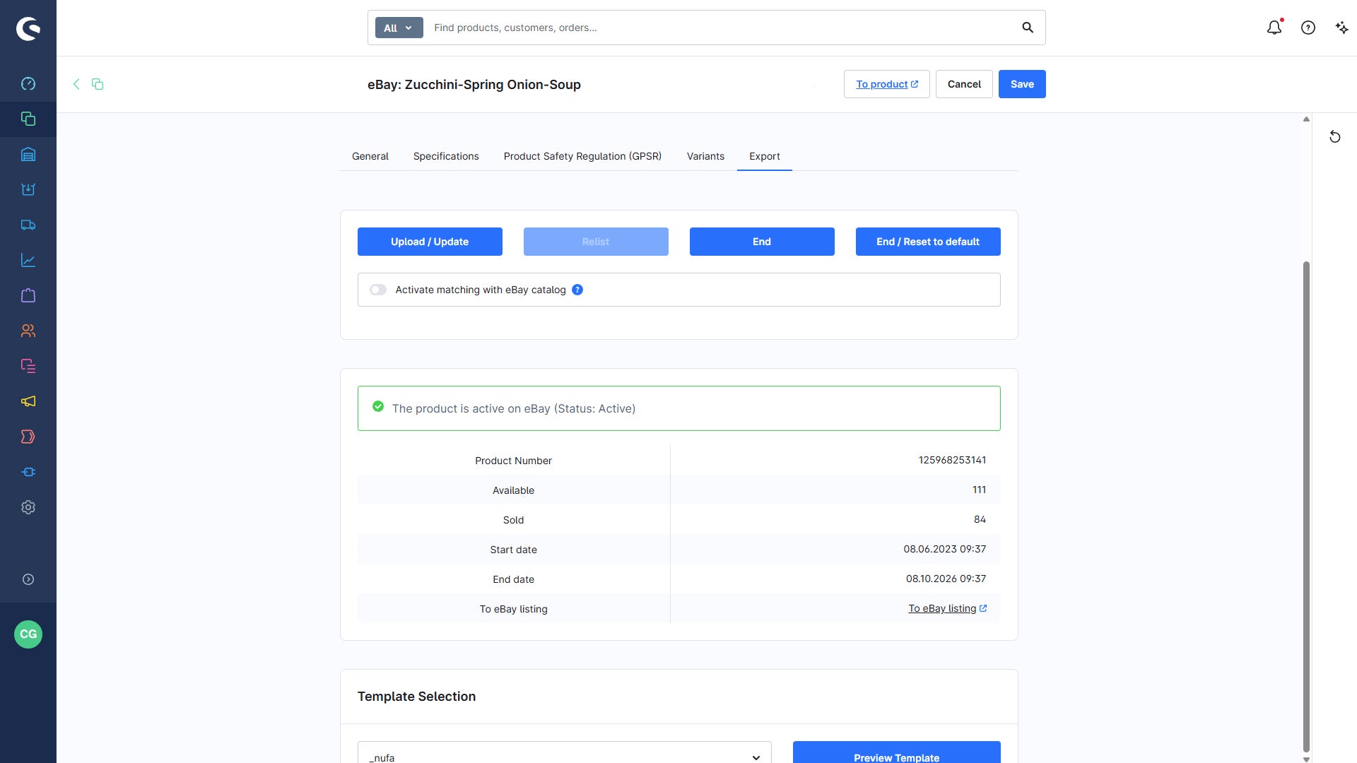Switch to the Variants tab
Viewport: 1357px width, 763px height.
705,156
